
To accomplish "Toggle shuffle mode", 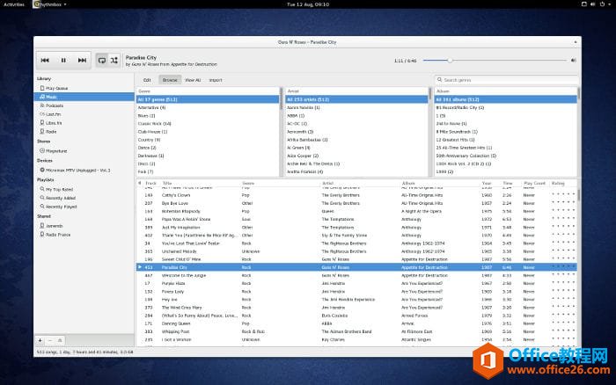I will click(114, 60).
